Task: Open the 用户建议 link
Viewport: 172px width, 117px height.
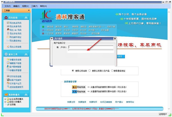Action: (x=119, y=102)
